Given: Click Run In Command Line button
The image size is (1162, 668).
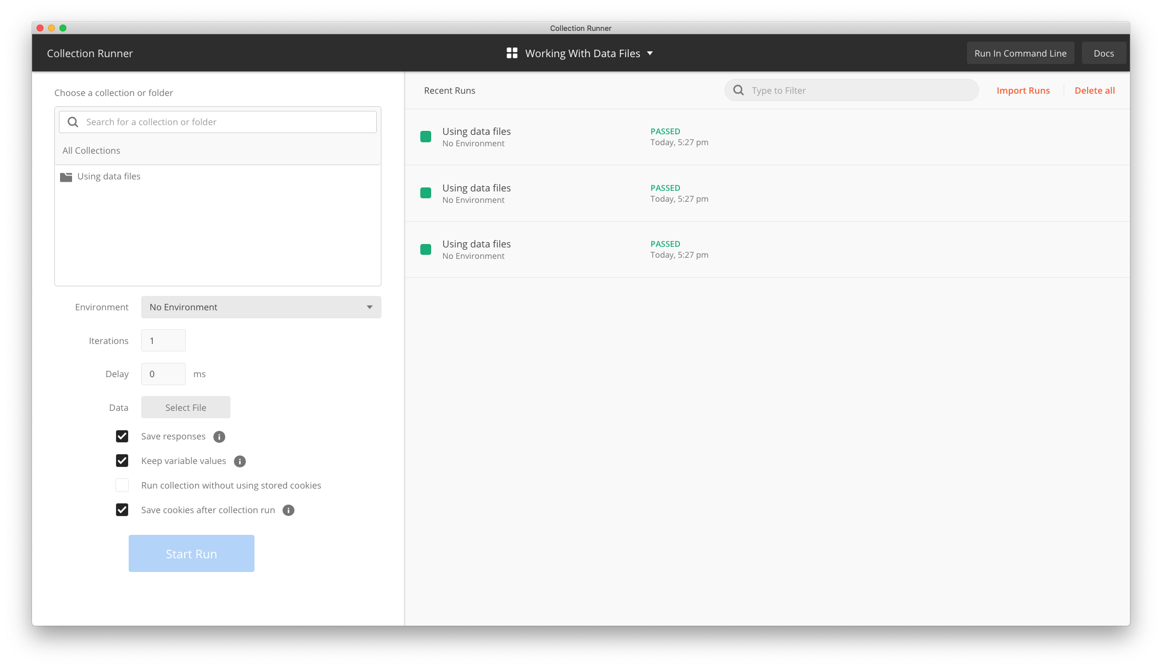Looking at the screenshot, I should (1020, 53).
